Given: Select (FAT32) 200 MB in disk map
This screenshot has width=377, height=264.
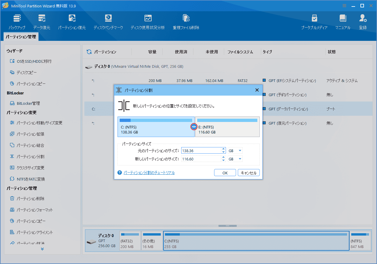Looking at the screenshot, I should (x=130, y=241).
